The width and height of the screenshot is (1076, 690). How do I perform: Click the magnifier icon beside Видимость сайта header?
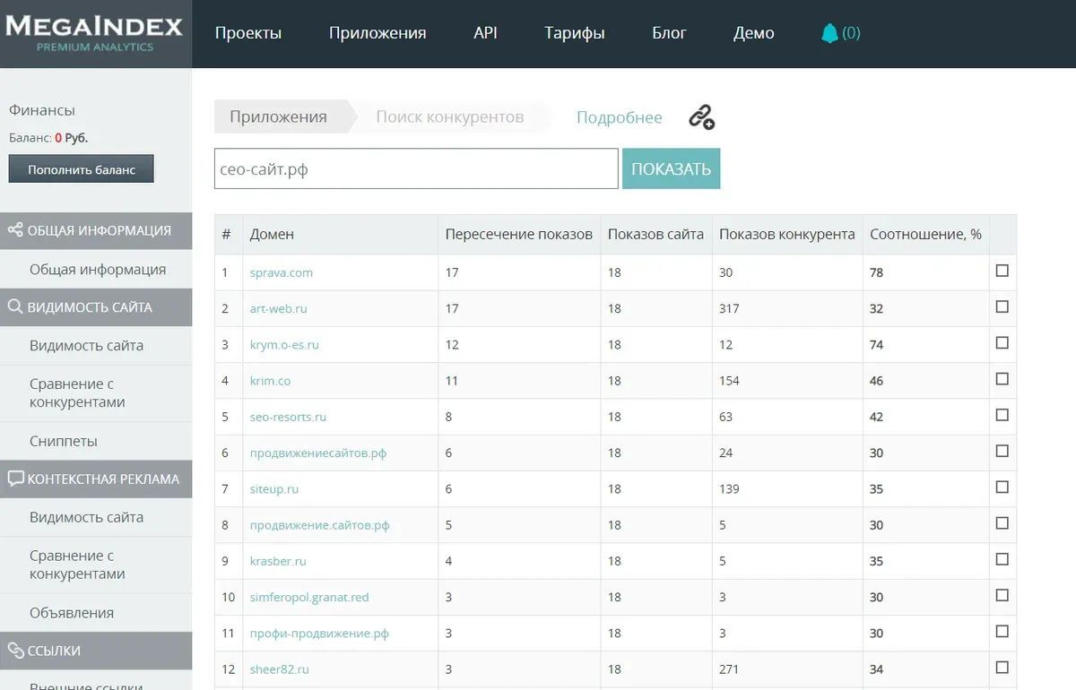pos(15,306)
